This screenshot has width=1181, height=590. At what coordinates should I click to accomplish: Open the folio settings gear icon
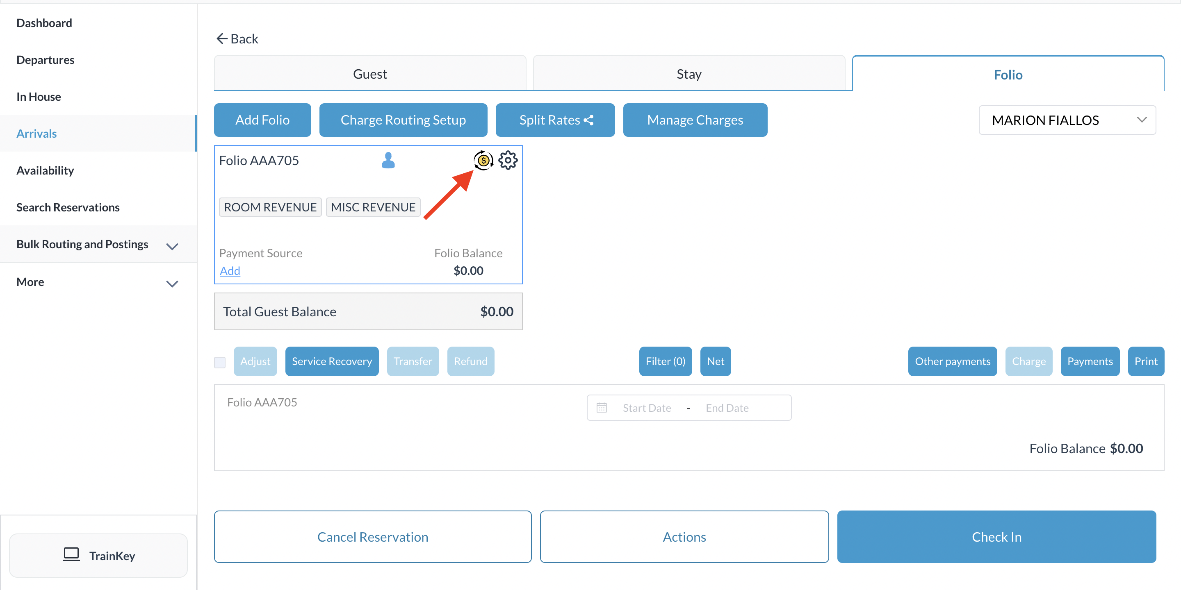click(508, 160)
